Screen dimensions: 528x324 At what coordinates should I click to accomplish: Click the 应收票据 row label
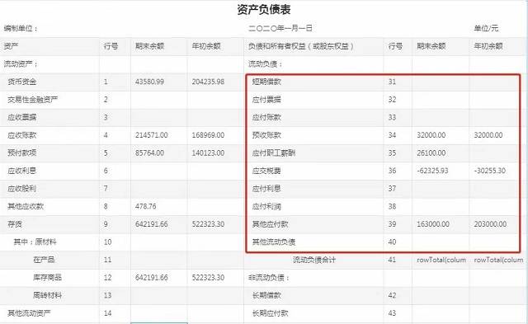pyautogui.click(x=22, y=117)
